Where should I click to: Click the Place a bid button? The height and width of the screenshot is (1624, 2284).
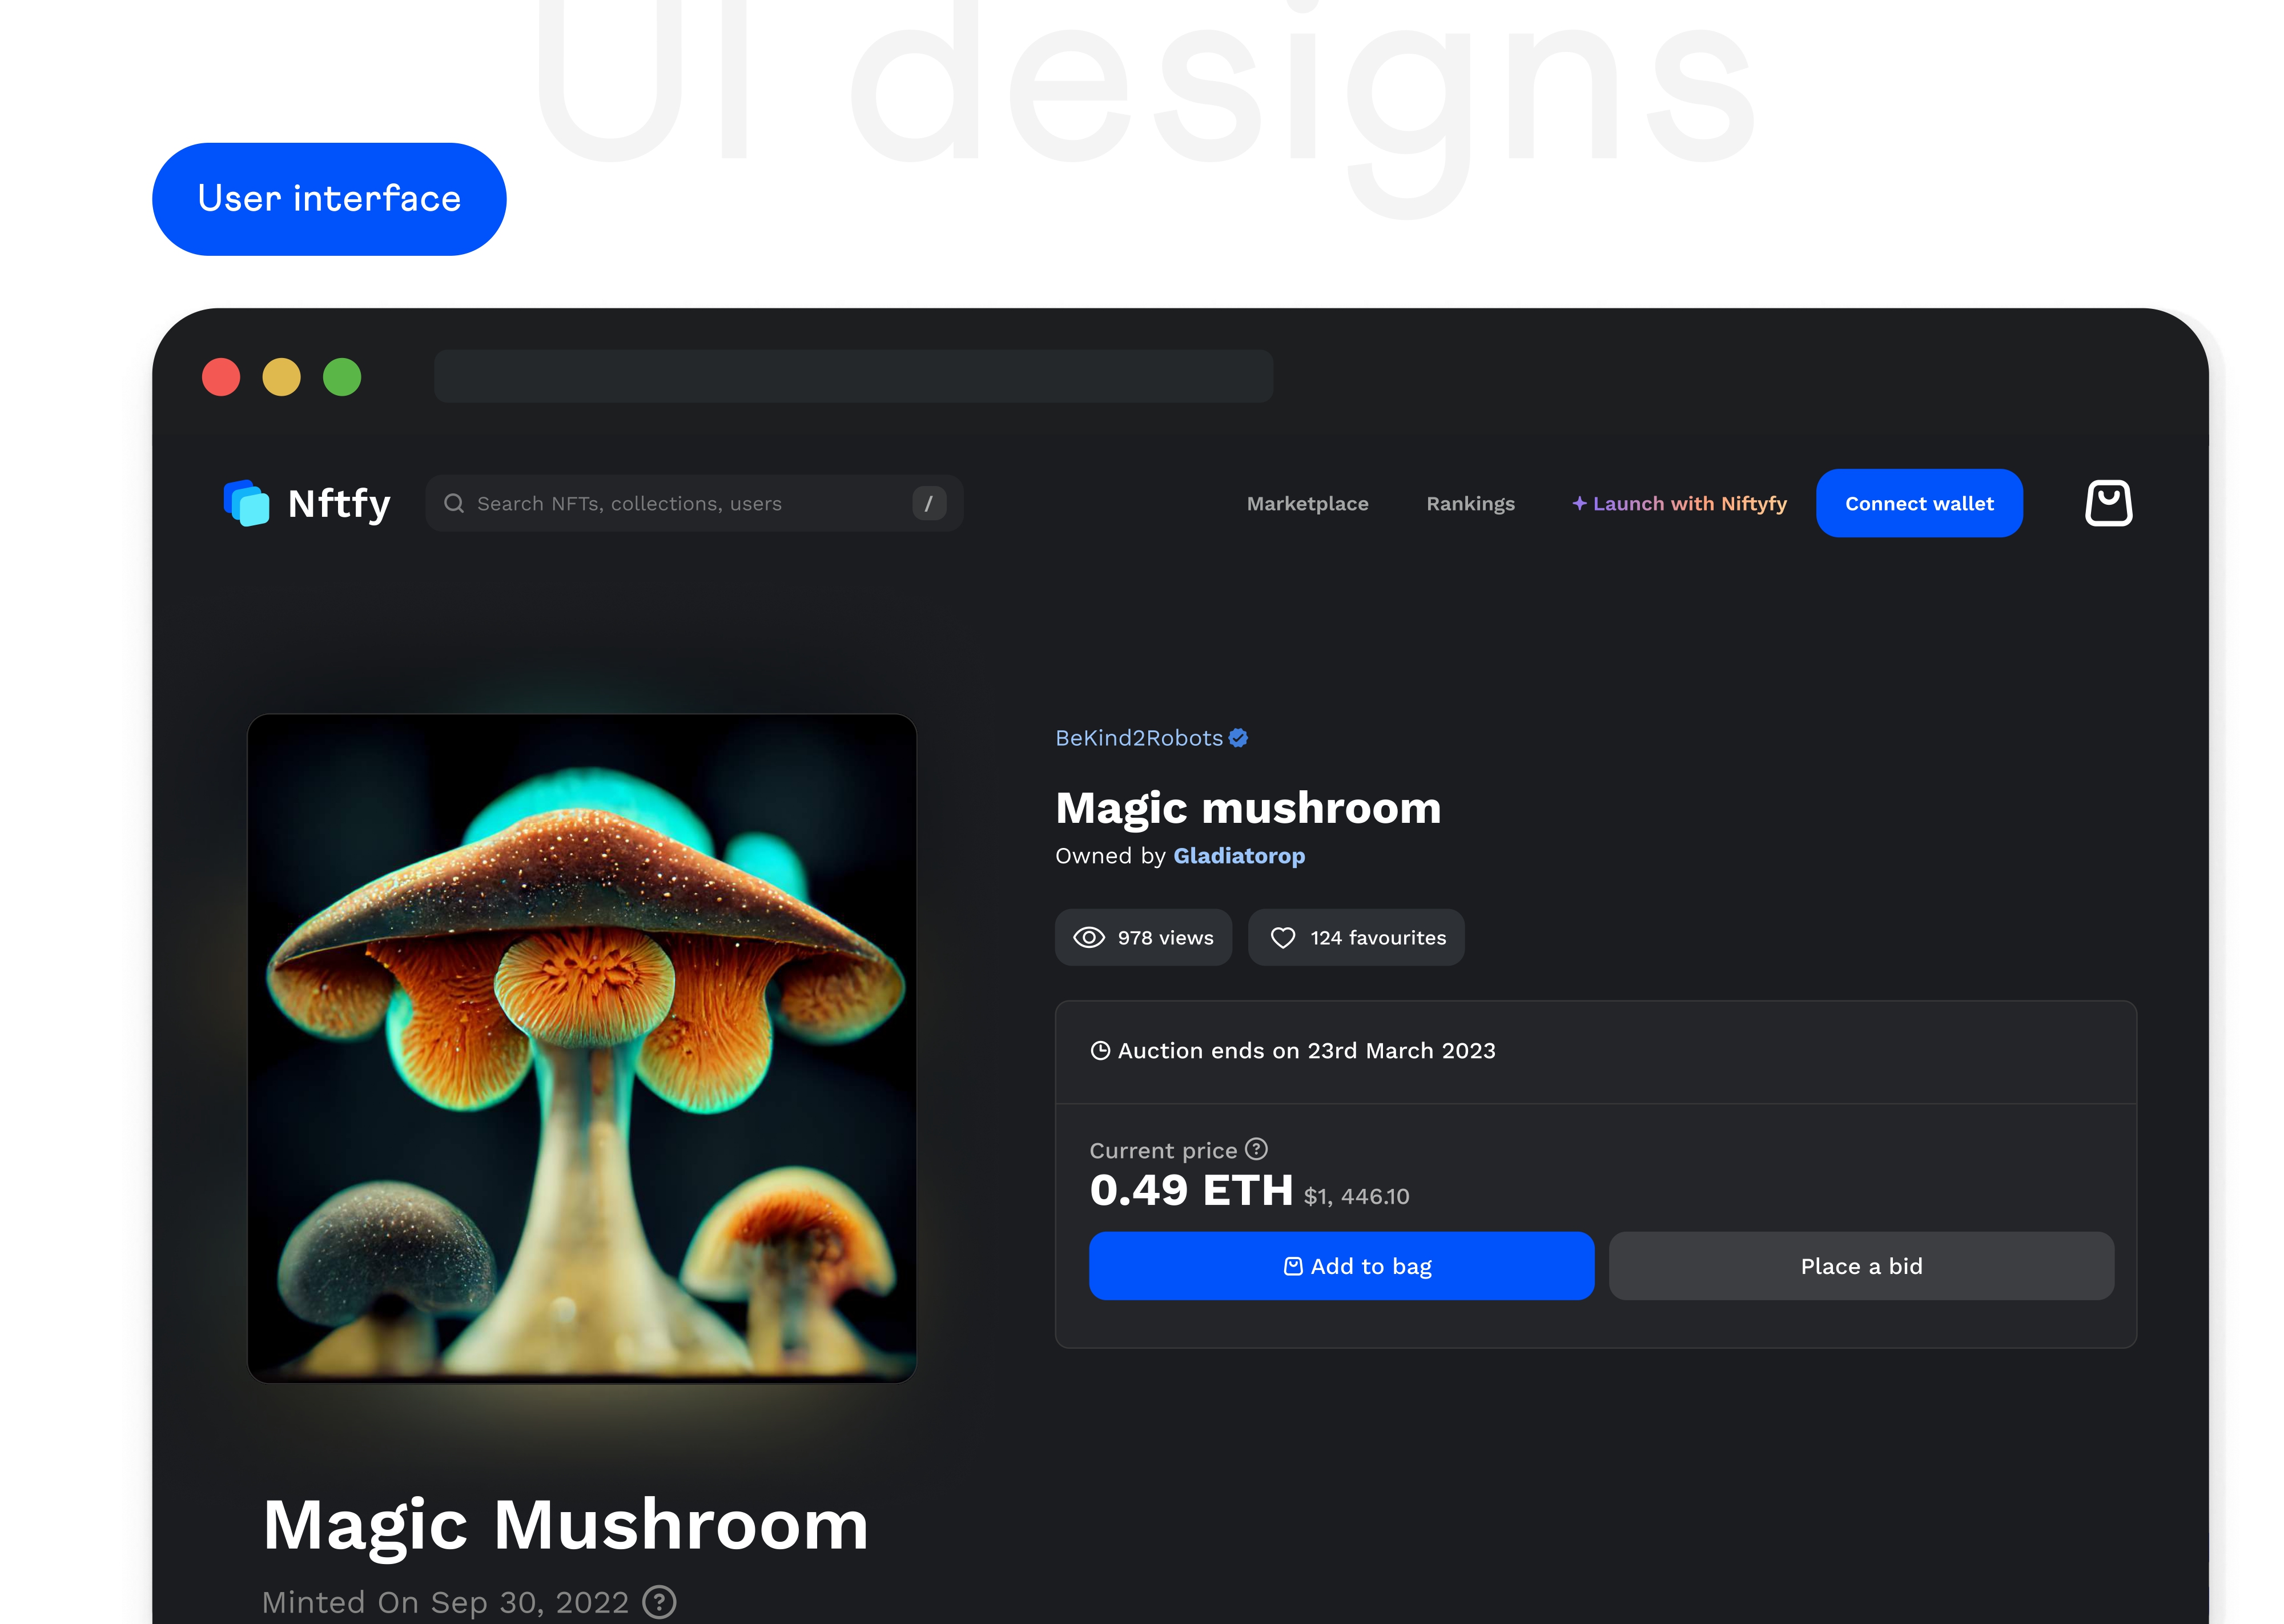click(1861, 1266)
